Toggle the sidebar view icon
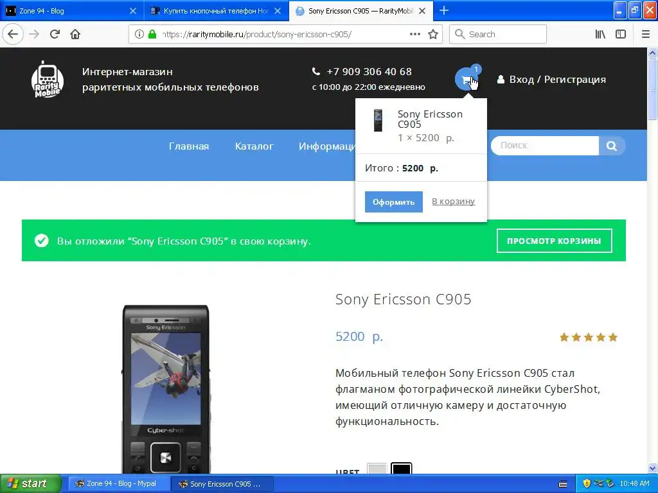 point(621,34)
